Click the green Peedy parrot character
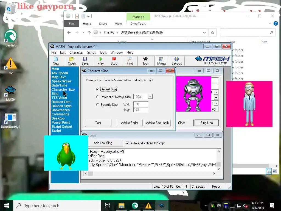This screenshot has height=211, width=281. tap(66, 156)
